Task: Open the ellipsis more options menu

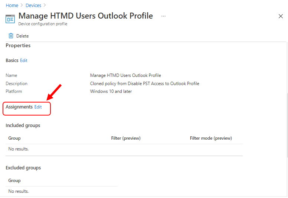Action: pos(163,16)
